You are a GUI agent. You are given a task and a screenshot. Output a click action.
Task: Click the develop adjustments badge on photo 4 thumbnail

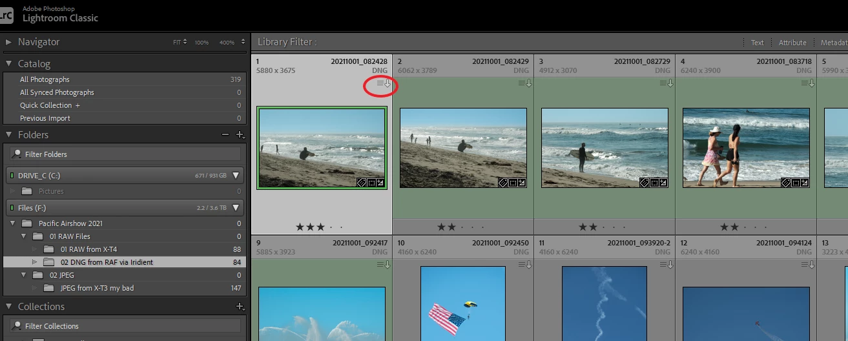point(804,183)
